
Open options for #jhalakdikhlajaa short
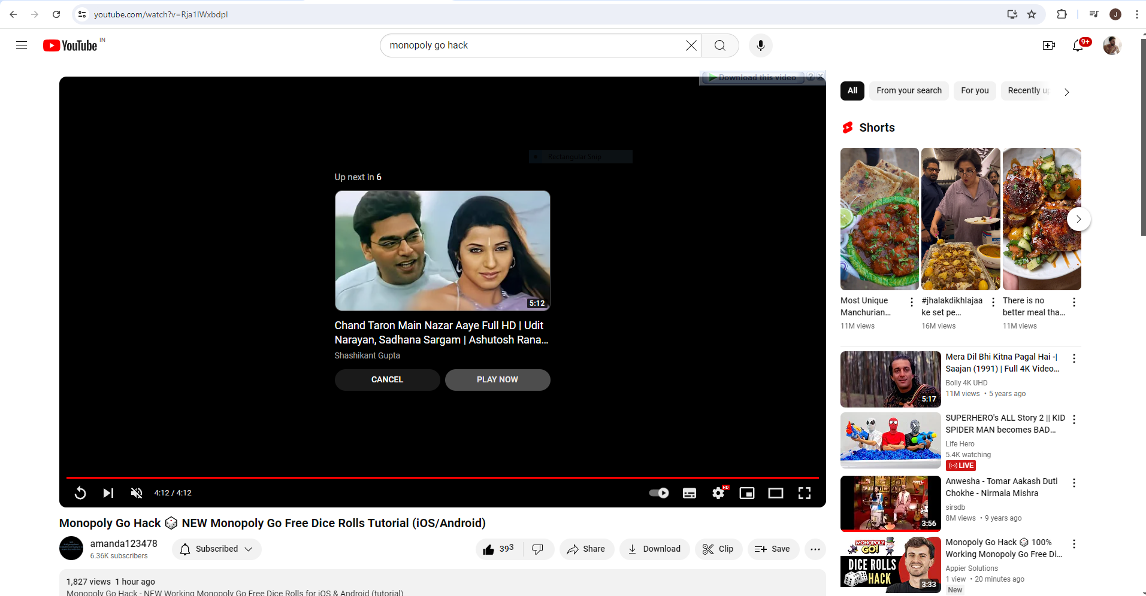[993, 302]
